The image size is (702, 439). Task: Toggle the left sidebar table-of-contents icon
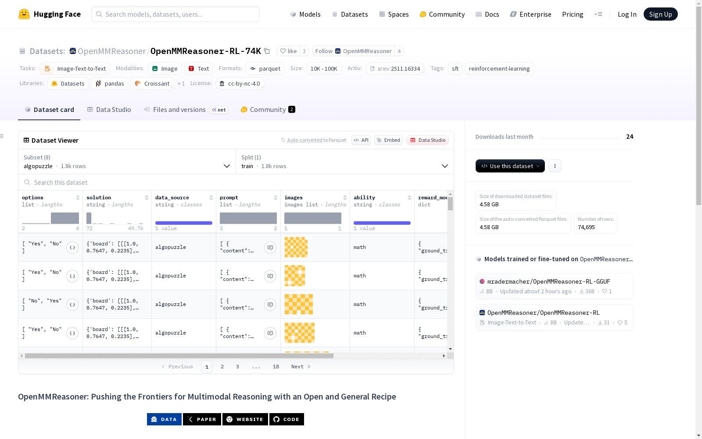[2, 136]
